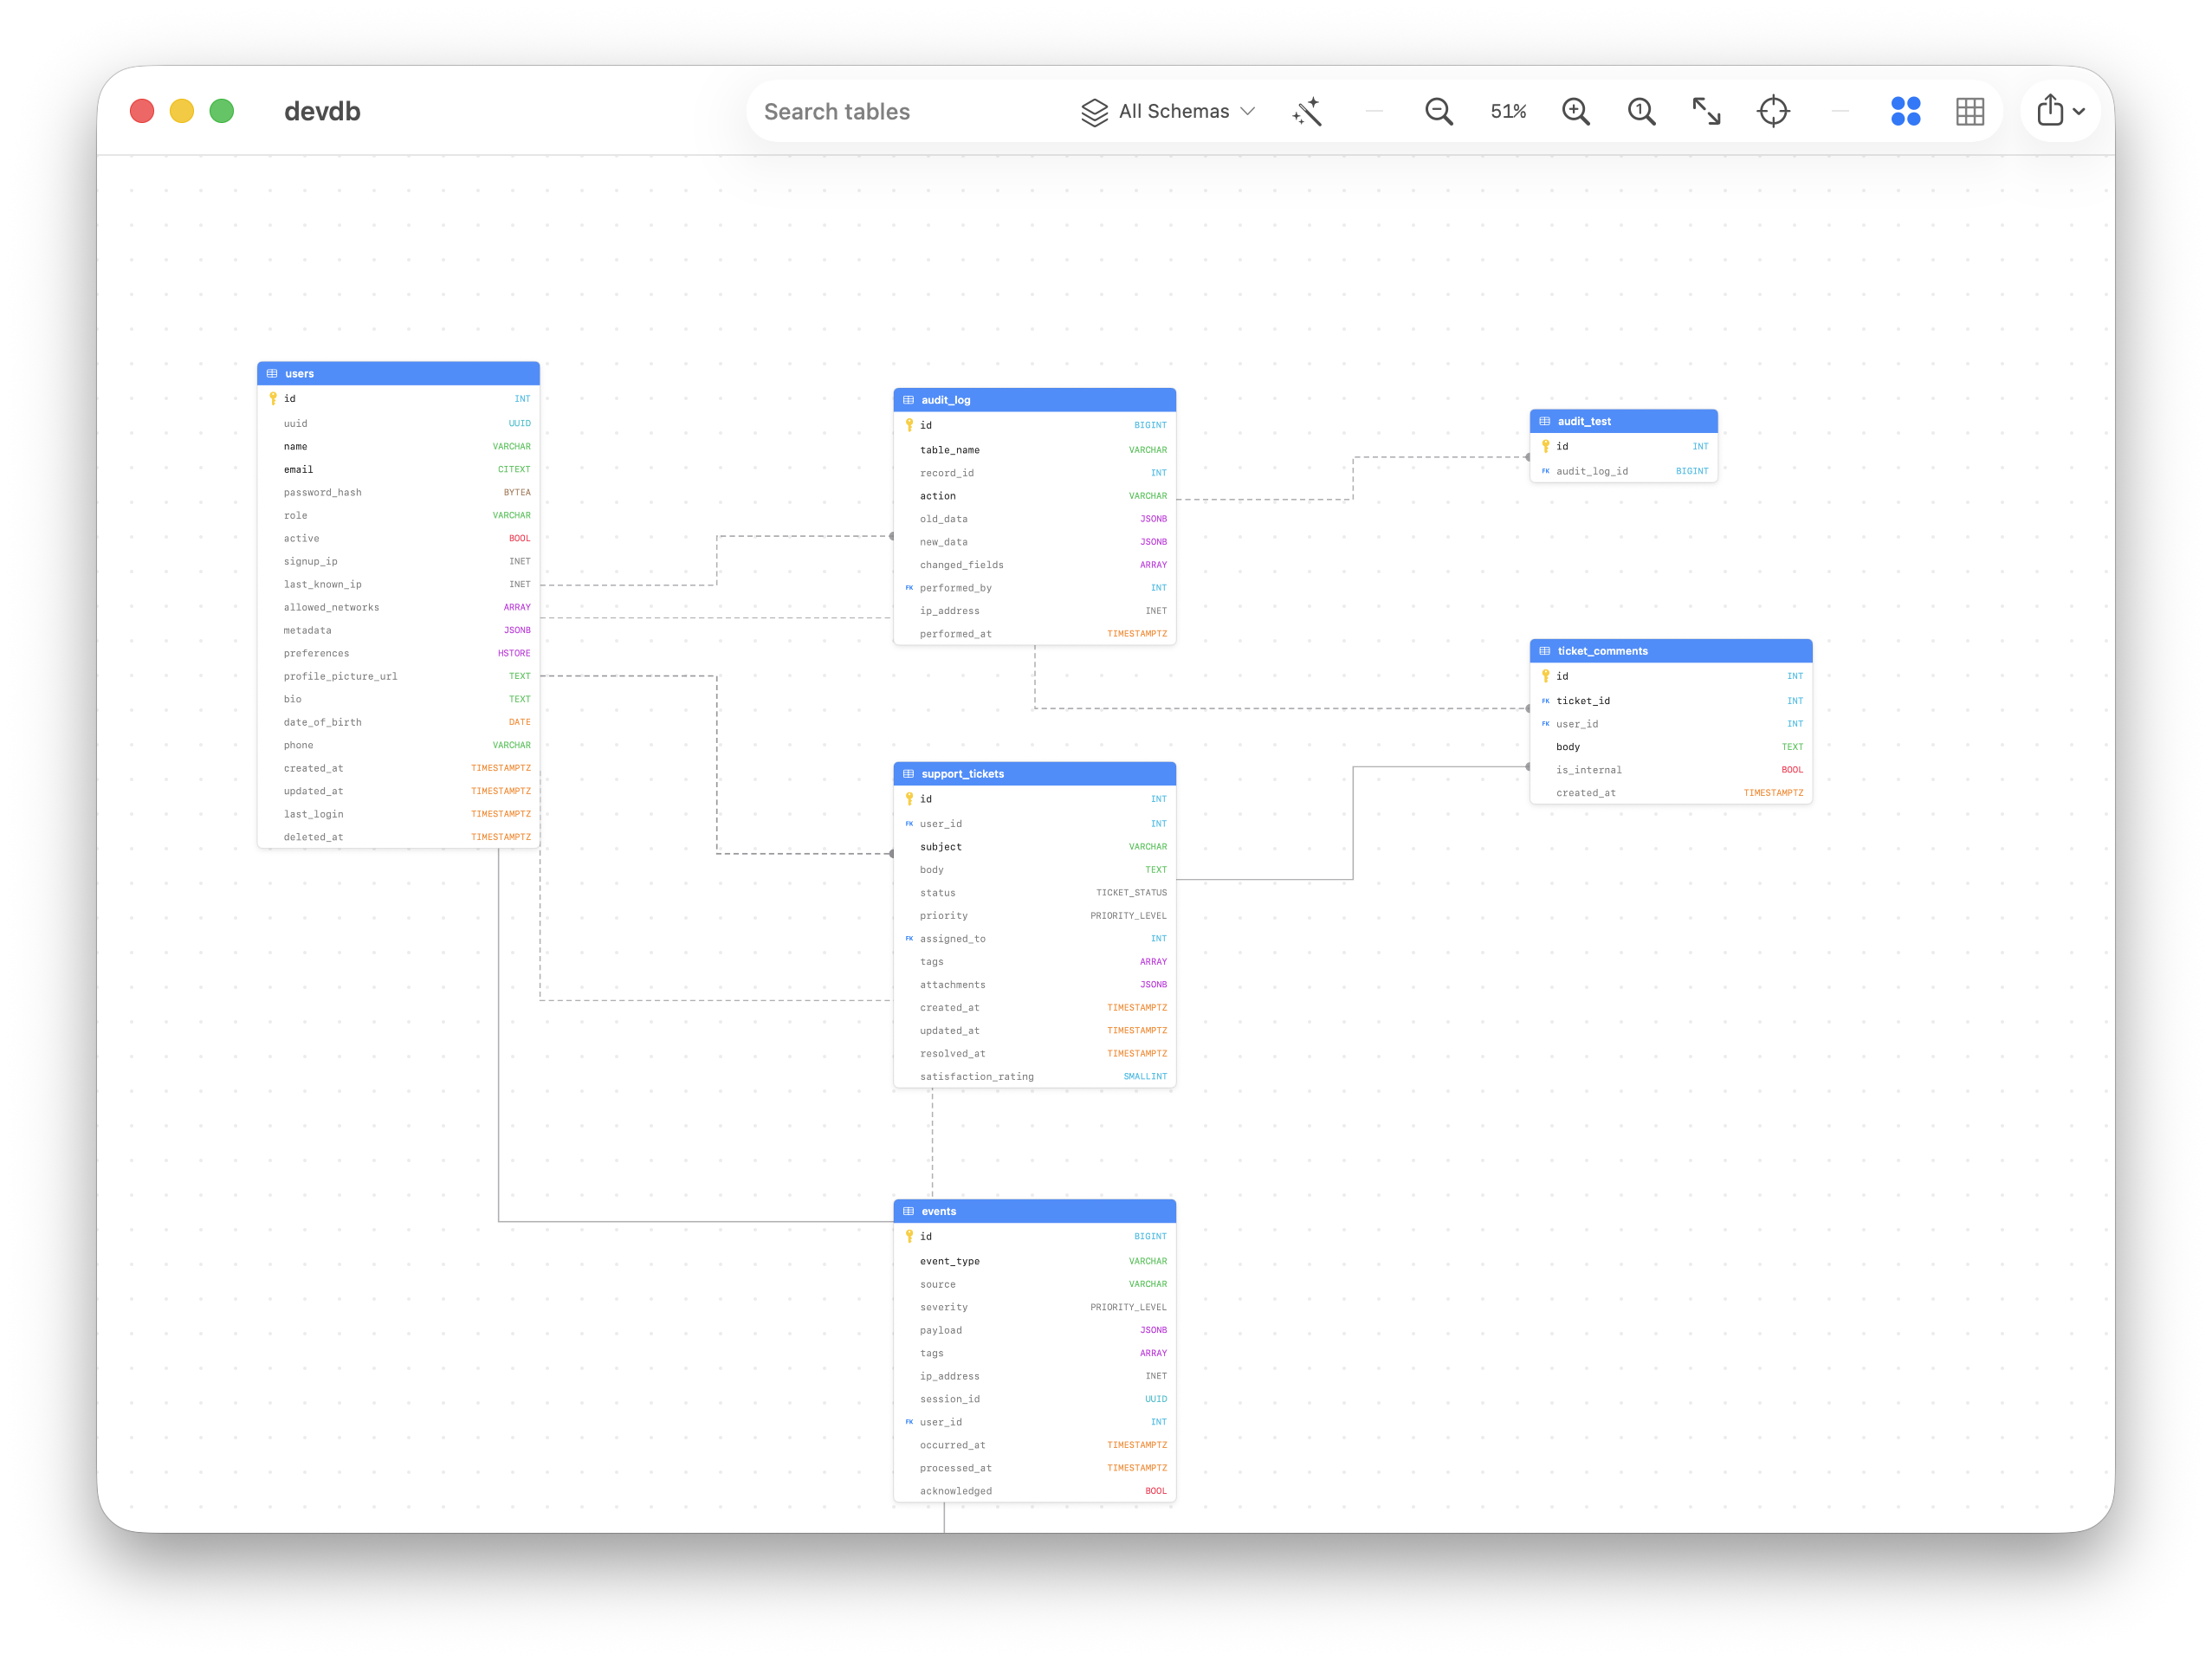This screenshot has height=1661, width=2212.
Task: Zoom in with the plus magnifier
Action: 1576,112
